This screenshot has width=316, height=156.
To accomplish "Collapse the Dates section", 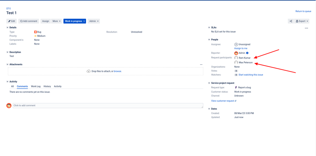I will pos(209,109).
